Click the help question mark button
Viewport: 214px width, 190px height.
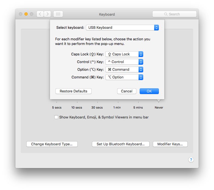191,160
